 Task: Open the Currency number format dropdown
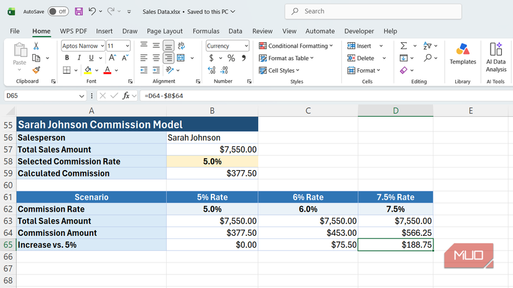click(x=246, y=46)
